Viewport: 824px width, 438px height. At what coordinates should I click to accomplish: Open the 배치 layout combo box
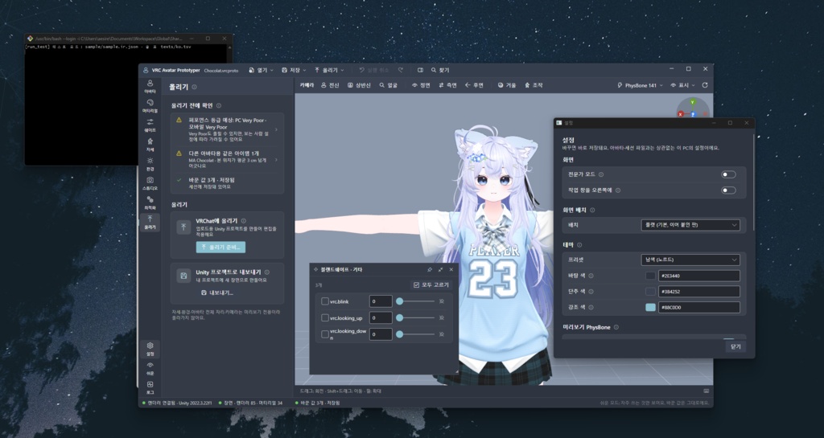[x=690, y=225]
